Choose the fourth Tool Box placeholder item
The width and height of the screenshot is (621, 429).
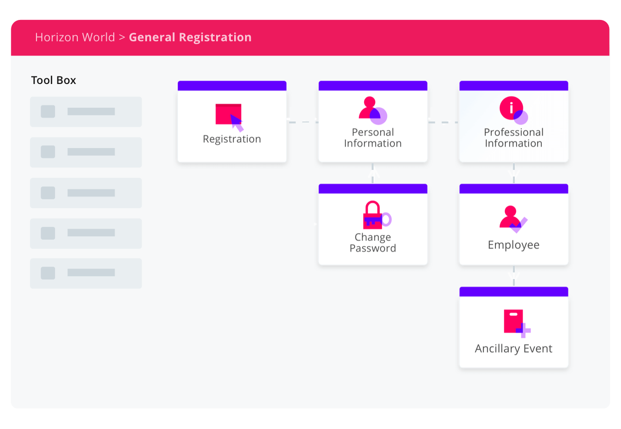pos(86,233)
